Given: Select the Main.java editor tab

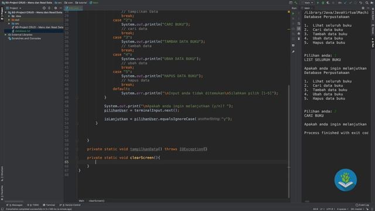Looking at the screenshot, I should click(74, 8).
